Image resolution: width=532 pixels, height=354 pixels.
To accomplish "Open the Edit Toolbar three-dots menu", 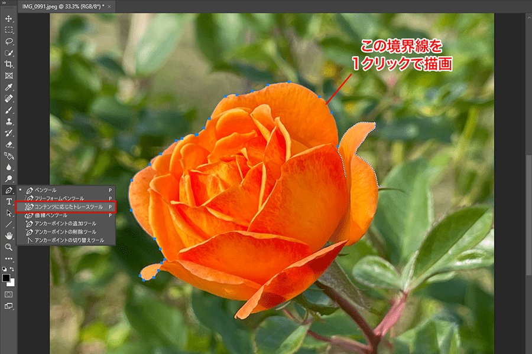I will coord(8,258).
